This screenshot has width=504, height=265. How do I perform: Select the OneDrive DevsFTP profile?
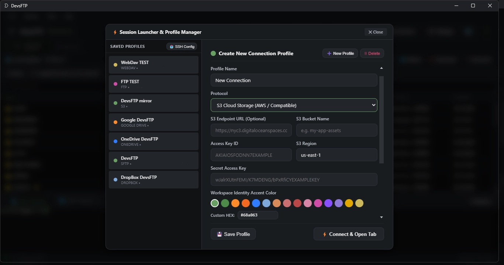tap(153, 141)
